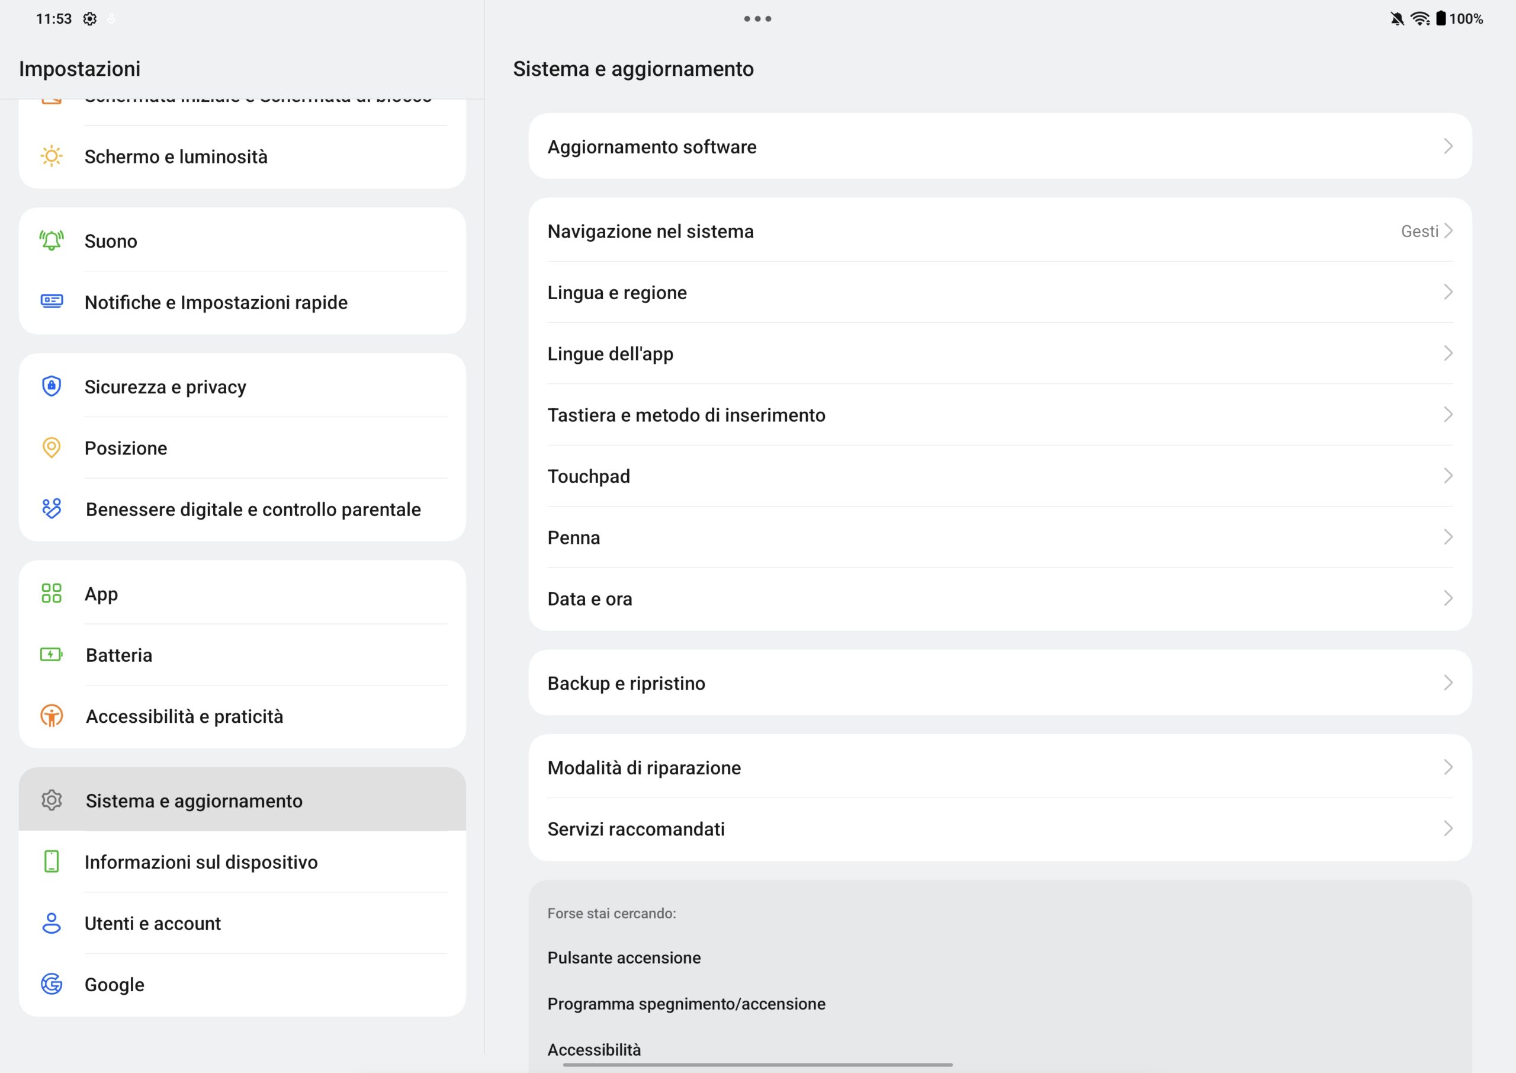Tap the phone icon for Informazioni sul dispositivo

click(52, 861)
